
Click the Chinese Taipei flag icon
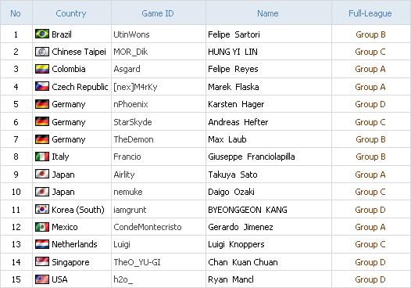coord(42,52)
